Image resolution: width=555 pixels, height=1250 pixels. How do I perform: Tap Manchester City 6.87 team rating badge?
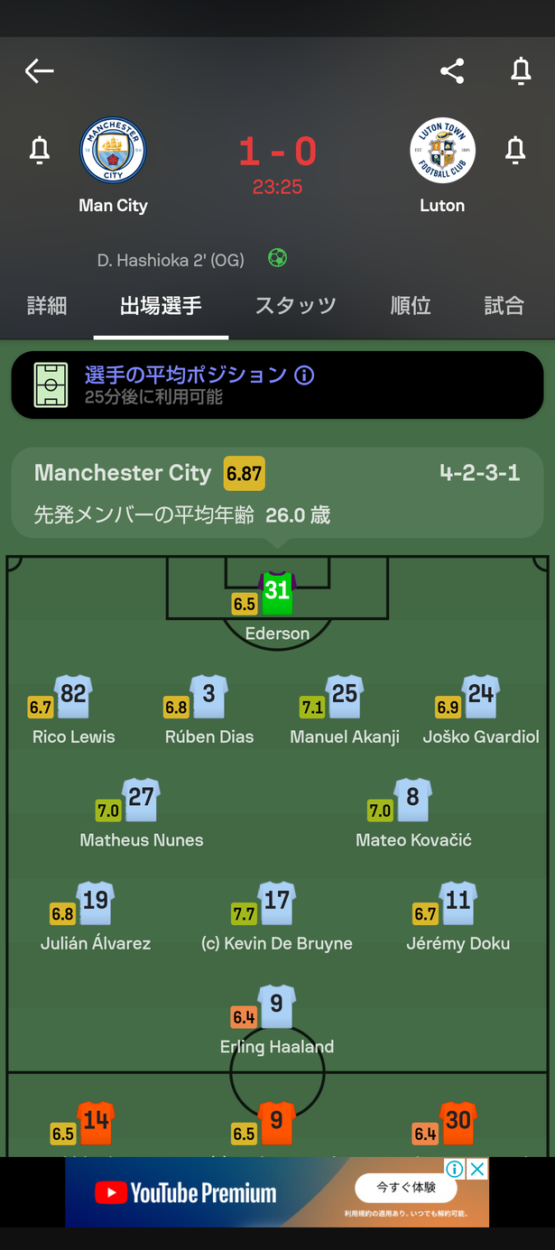pyautogui.click(x=245, y=473)
